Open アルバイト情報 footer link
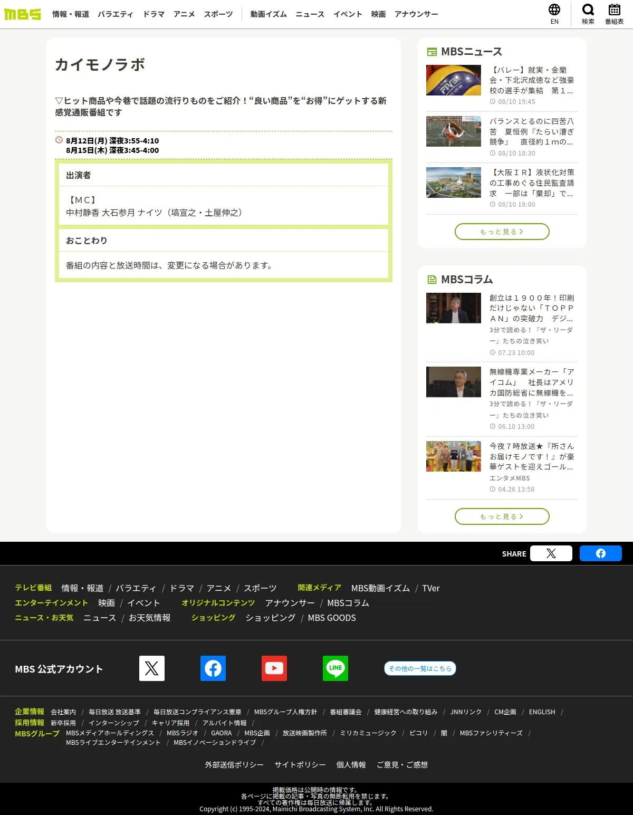The width and height of the screenshot is (633, 815). coord(225,723)
